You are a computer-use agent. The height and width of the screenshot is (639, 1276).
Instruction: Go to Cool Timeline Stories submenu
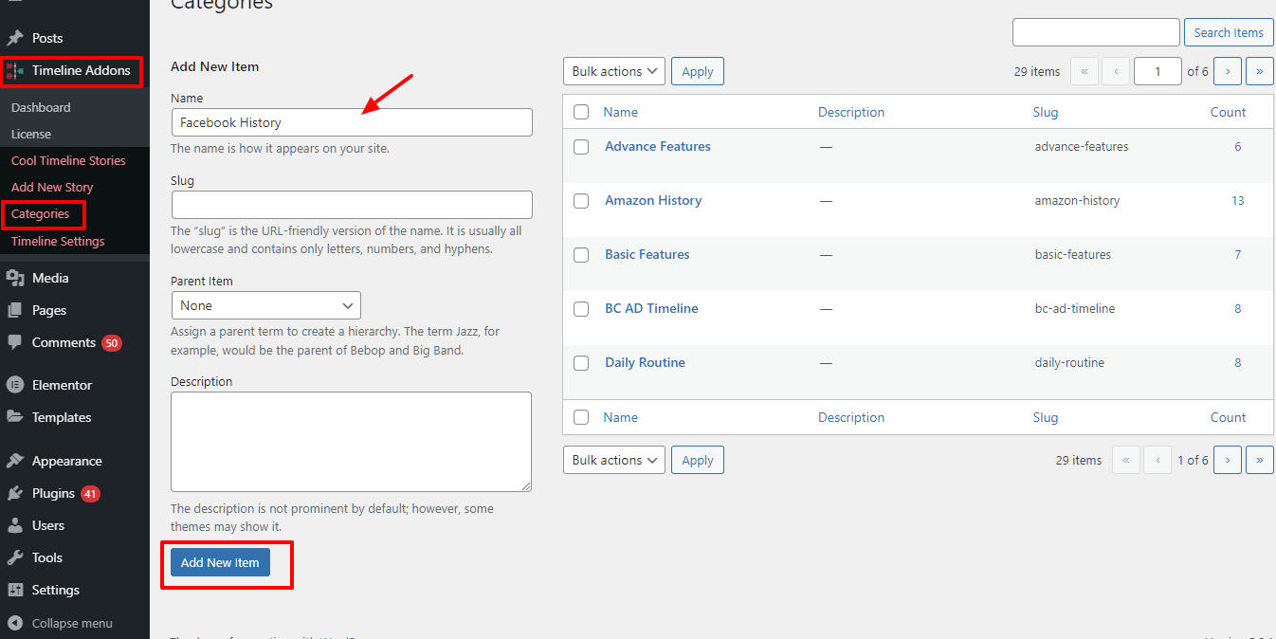(68, 160)
